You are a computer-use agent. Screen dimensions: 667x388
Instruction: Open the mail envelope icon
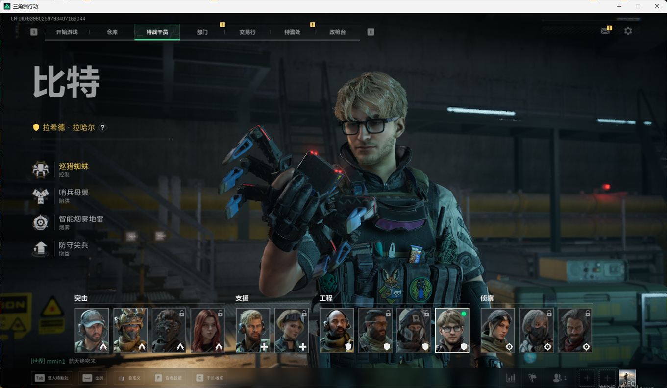click(x=605, y=31)
